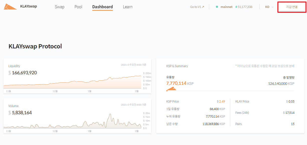
Task: Click the 총 발행량 value 126,140,000 KSP
Action: click(x=281, y=84)
